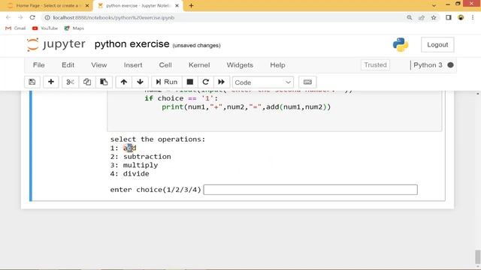This screenshot has height=270, width=481.
Task: Interrupt the kernel with the stop icon
Action: [190, 82]
